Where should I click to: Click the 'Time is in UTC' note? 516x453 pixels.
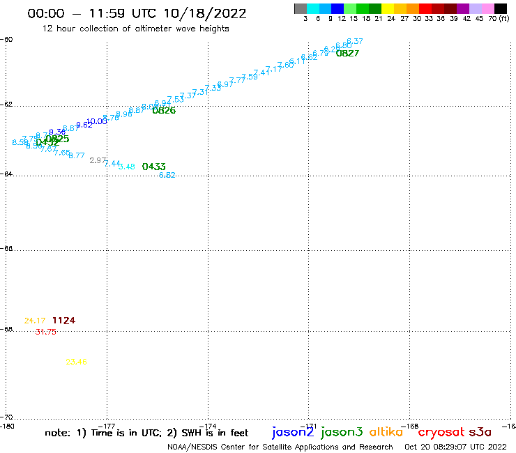pos(126,433)
